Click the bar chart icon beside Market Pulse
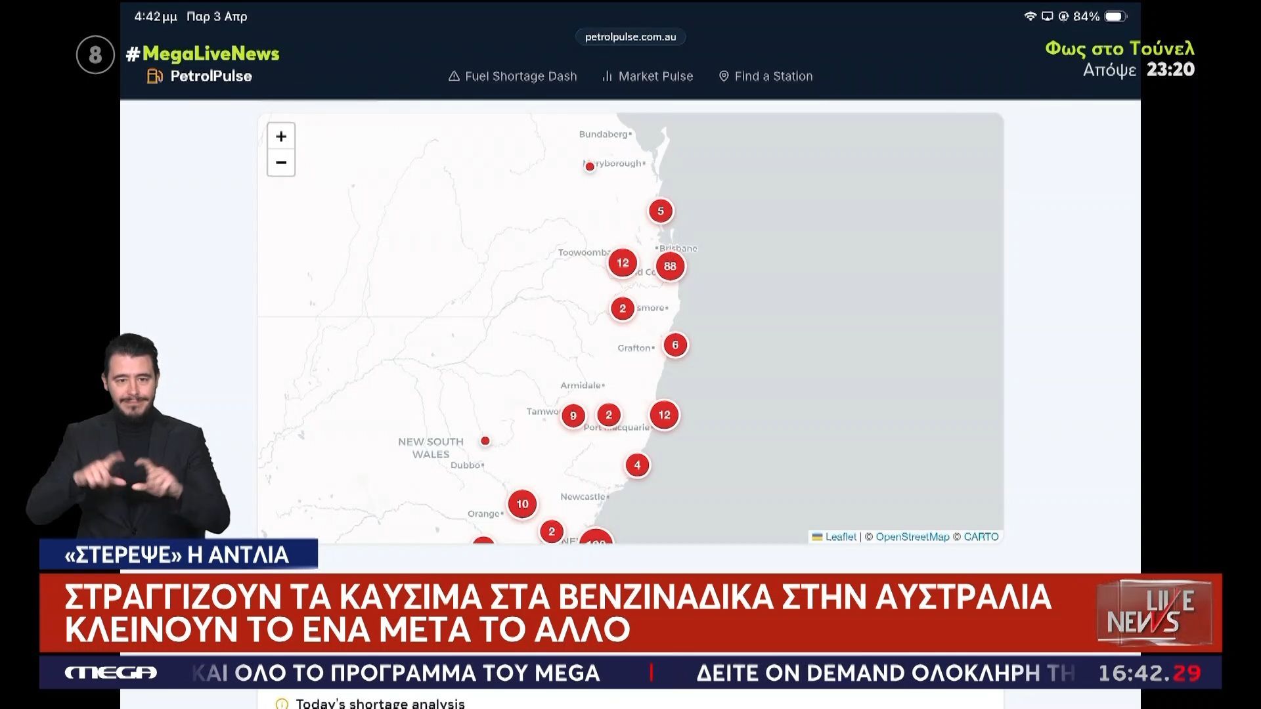 (x=607, y=76)
